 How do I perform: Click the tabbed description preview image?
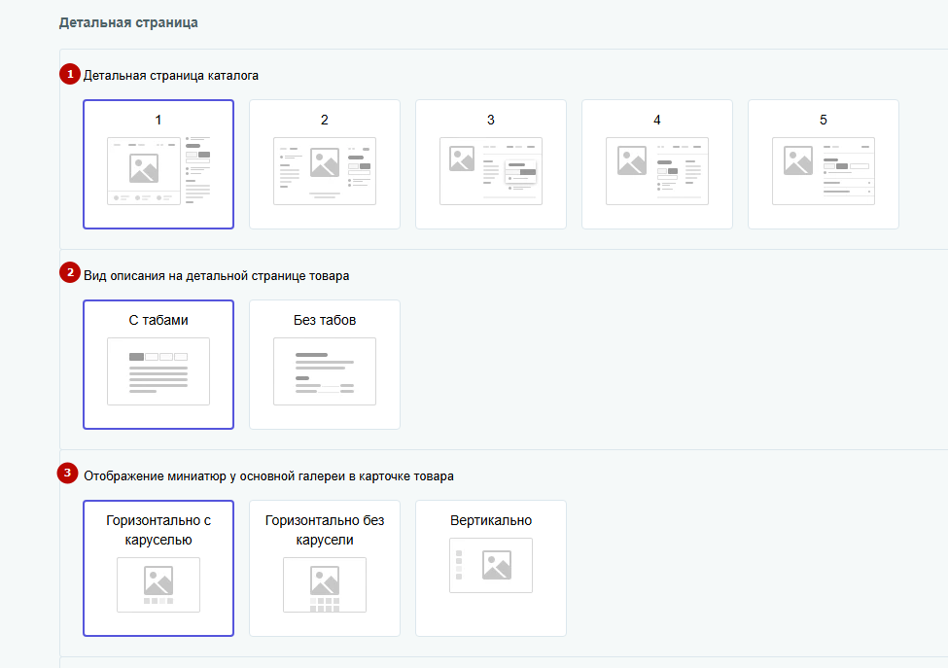[158, 371]
